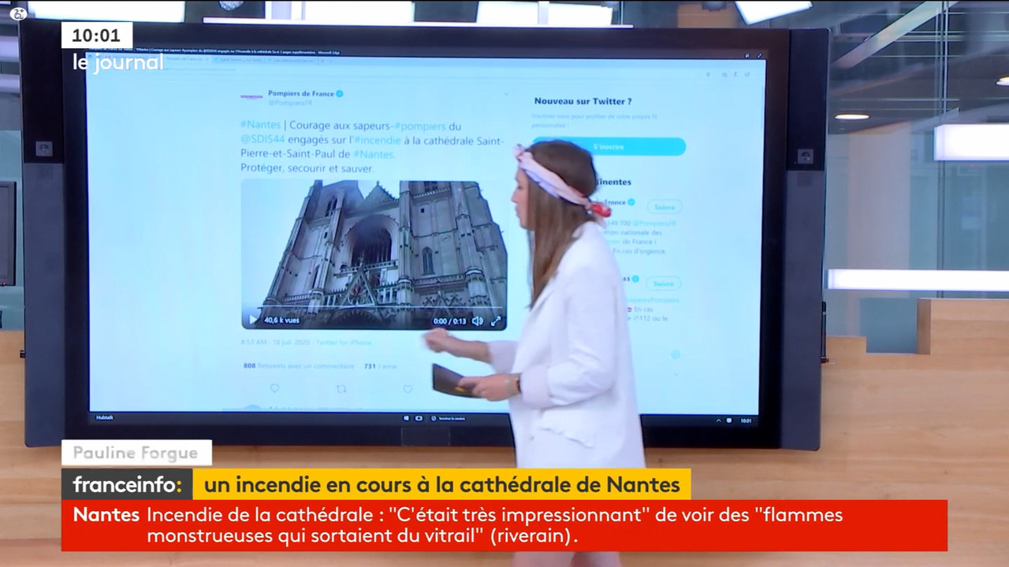Click the 0:00 / 0:13 video time display

449,321
